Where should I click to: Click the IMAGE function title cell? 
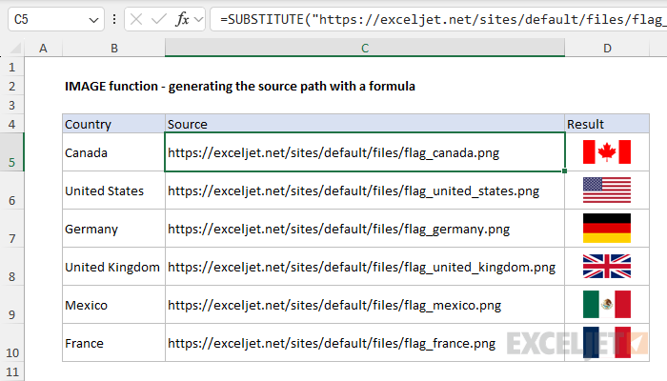[x=240, y=86]
